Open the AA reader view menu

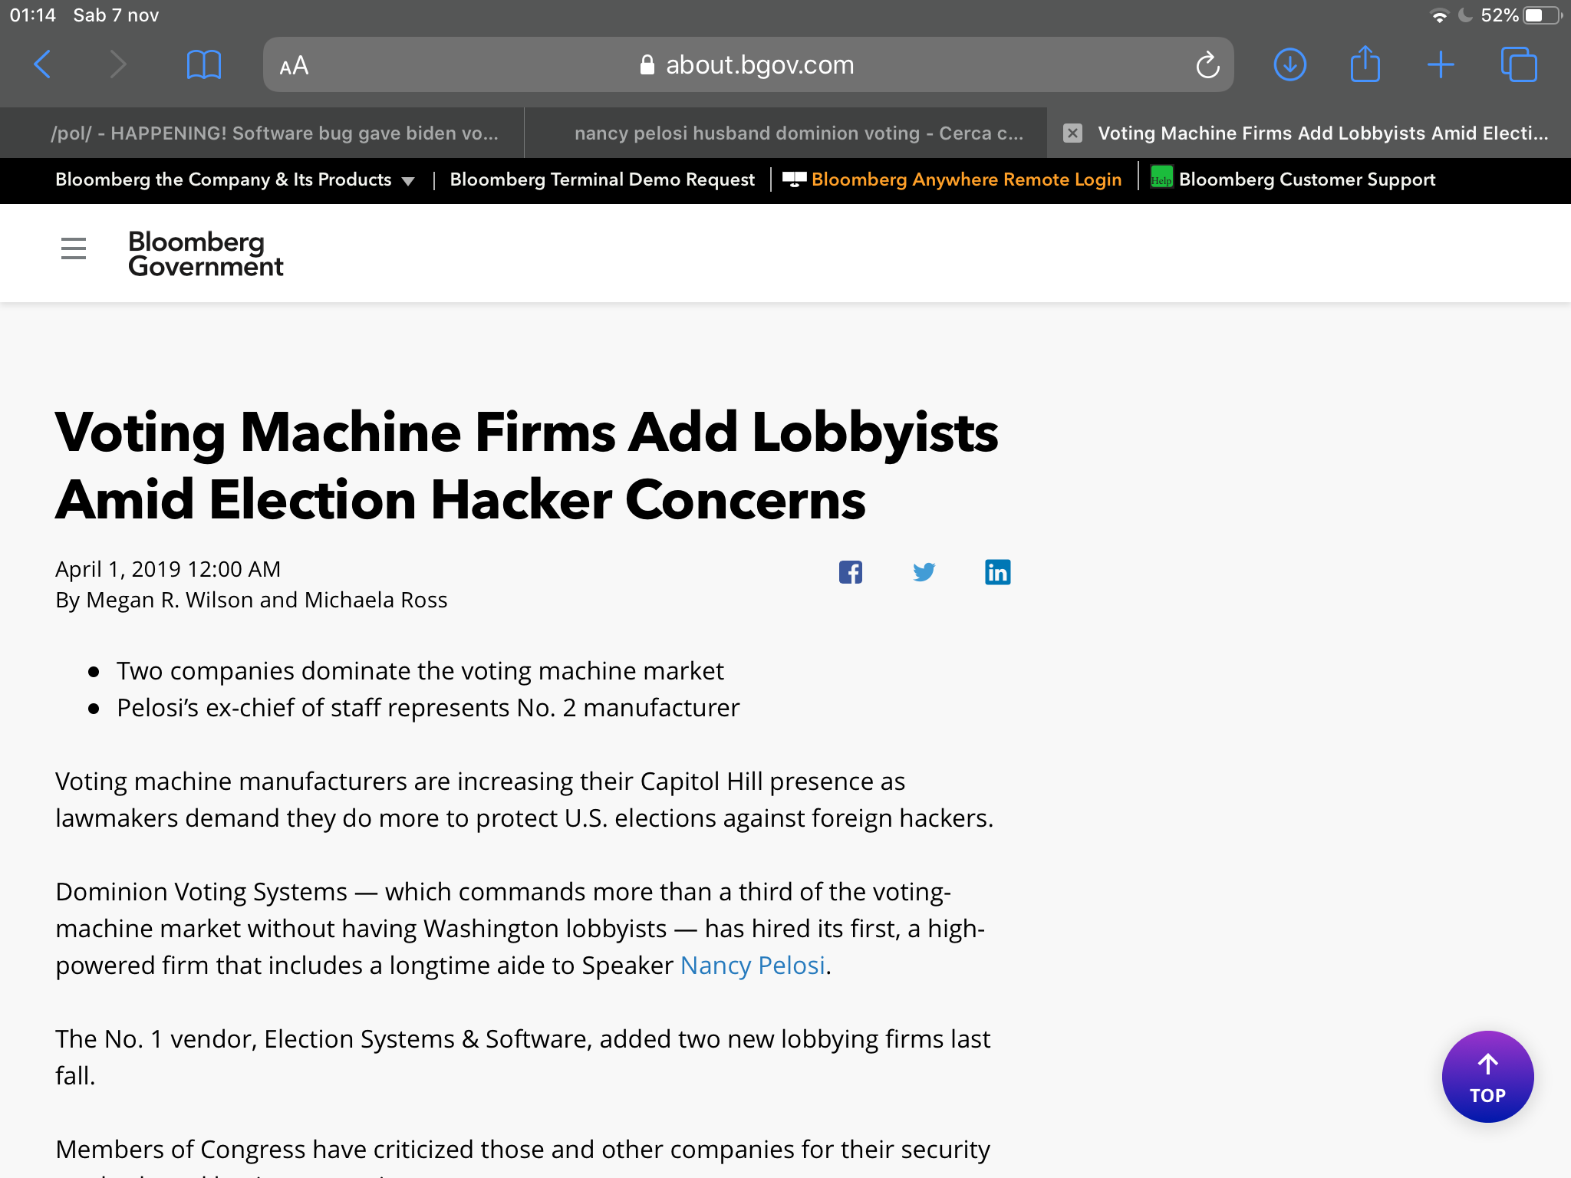point(294,65)
